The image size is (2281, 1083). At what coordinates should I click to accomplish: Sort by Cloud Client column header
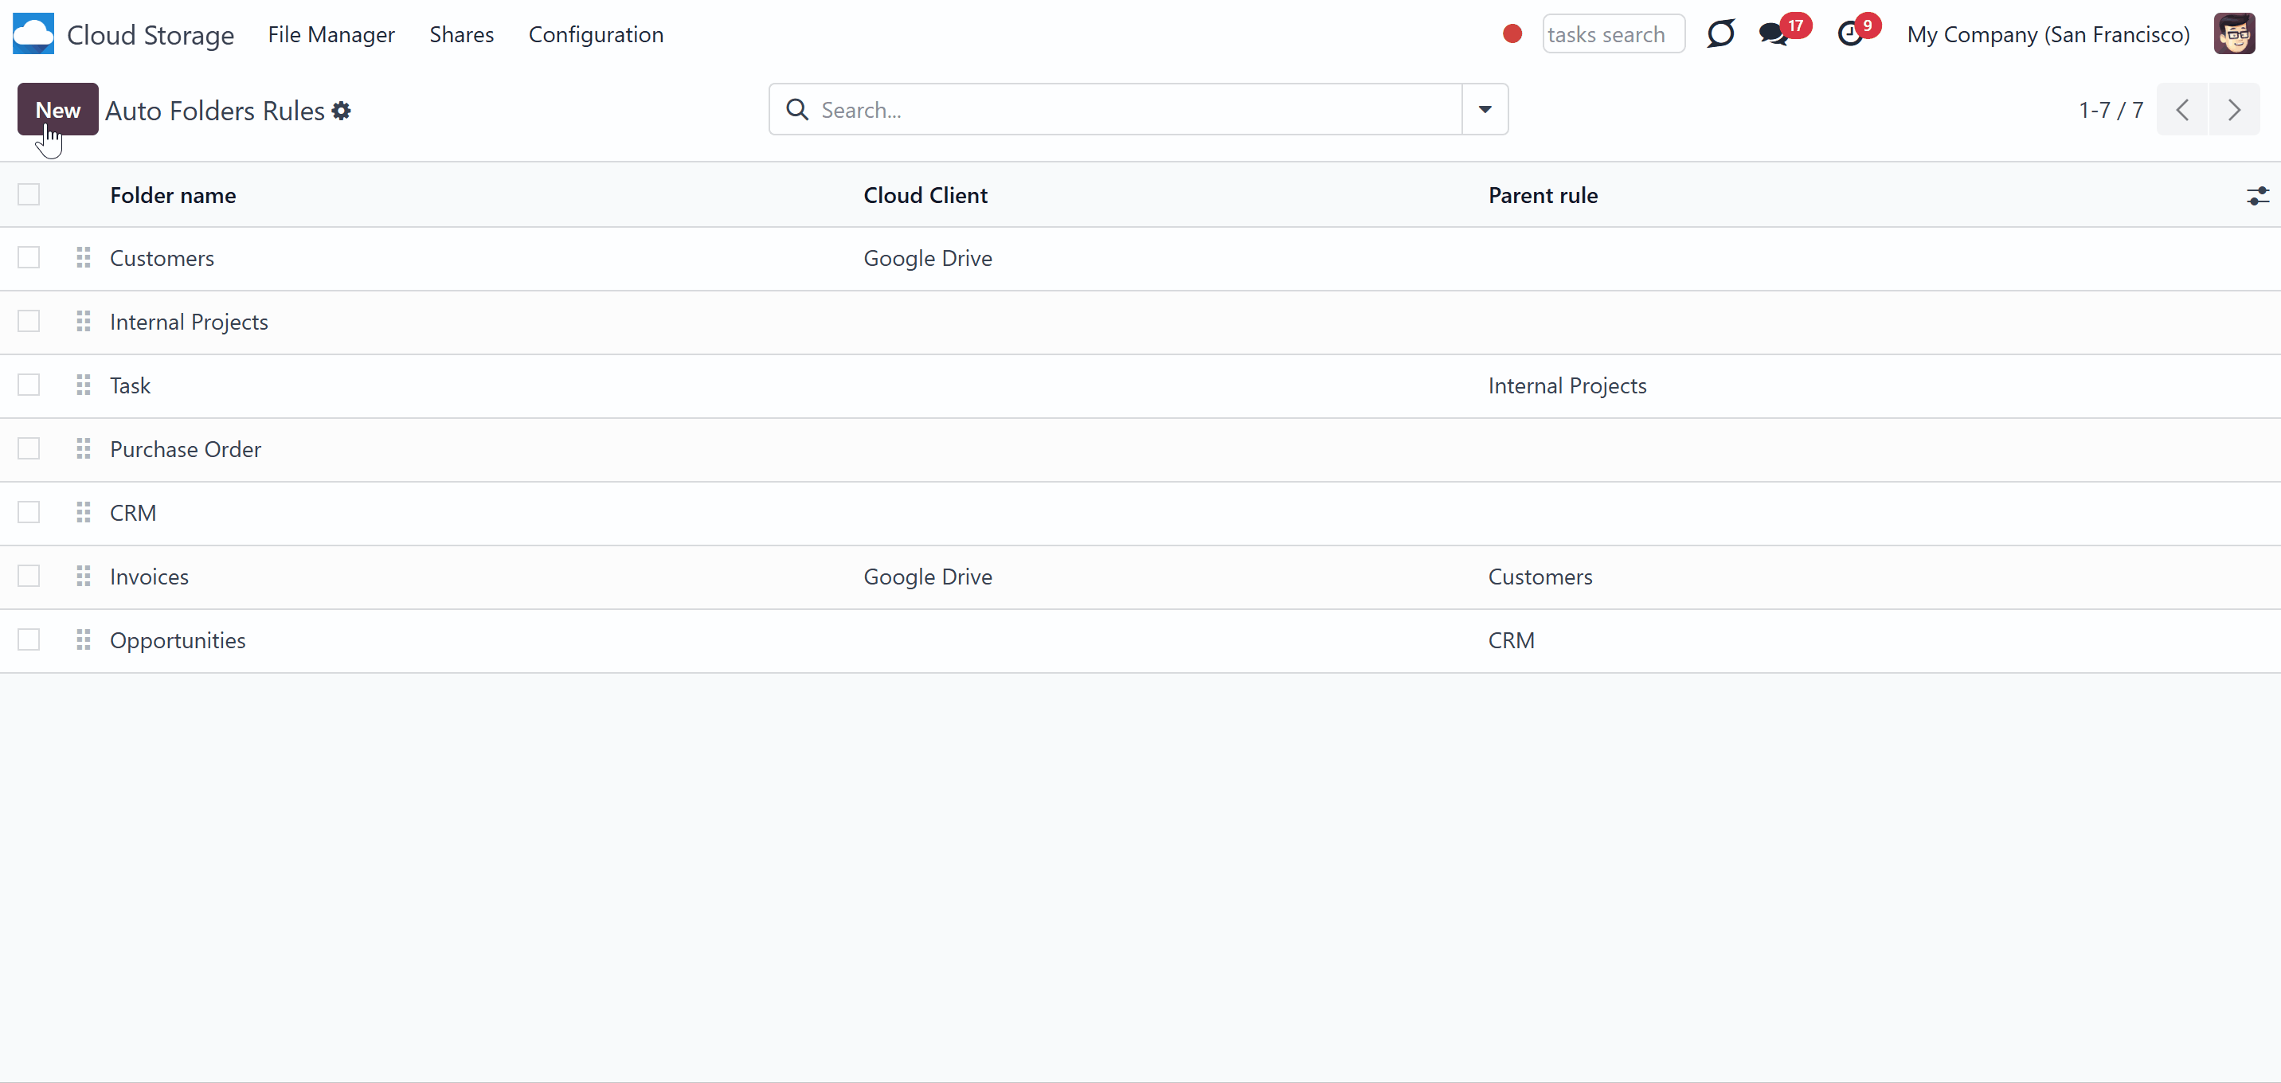point(925,196)
